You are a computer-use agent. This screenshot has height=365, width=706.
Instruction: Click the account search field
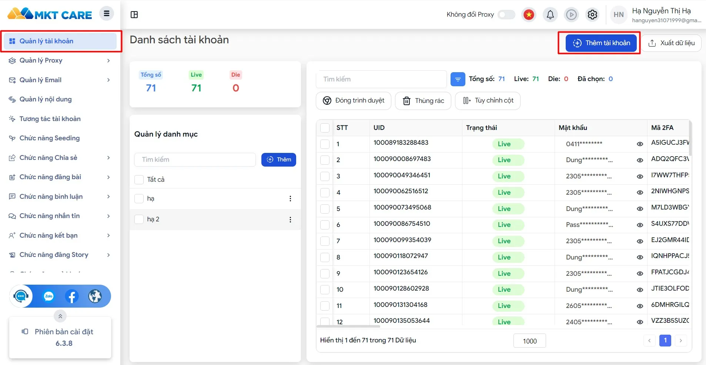click(x=381, y=79)
